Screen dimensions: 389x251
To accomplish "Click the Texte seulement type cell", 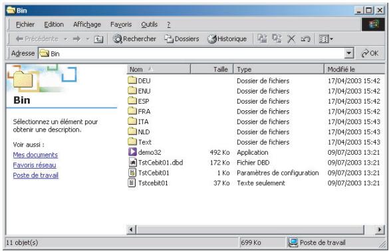I will click(261, 183).
